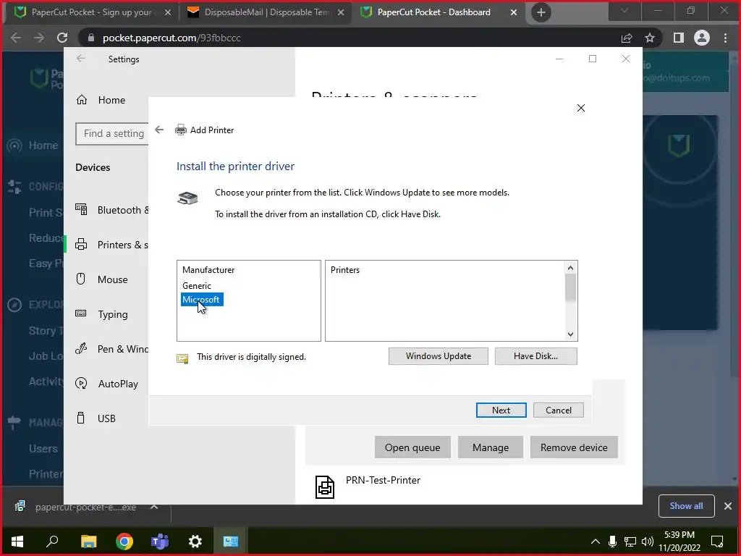Close the Chrome downloads bar
Image resolution: width=741 pixels, height=556 pixels.
728,506
